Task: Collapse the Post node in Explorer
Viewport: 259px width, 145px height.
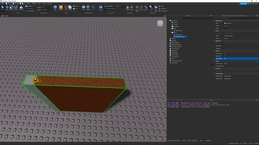Action: [170, 33]
